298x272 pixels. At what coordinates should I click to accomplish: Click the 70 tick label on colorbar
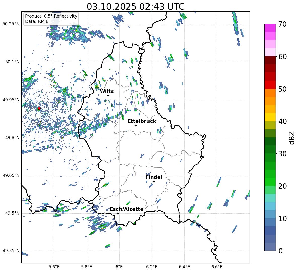(283, 24)
